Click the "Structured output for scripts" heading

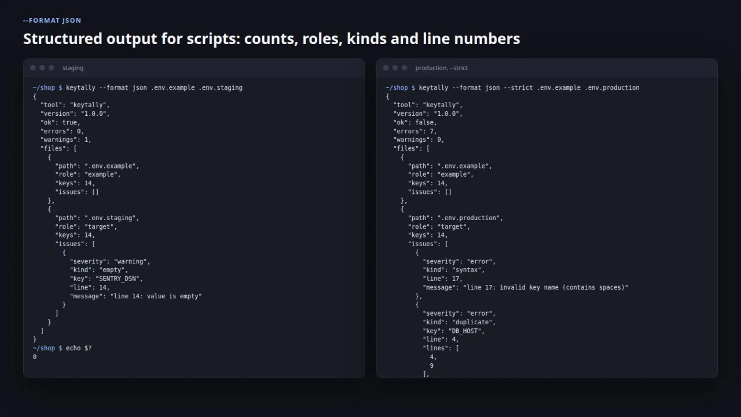pos(272,39)
